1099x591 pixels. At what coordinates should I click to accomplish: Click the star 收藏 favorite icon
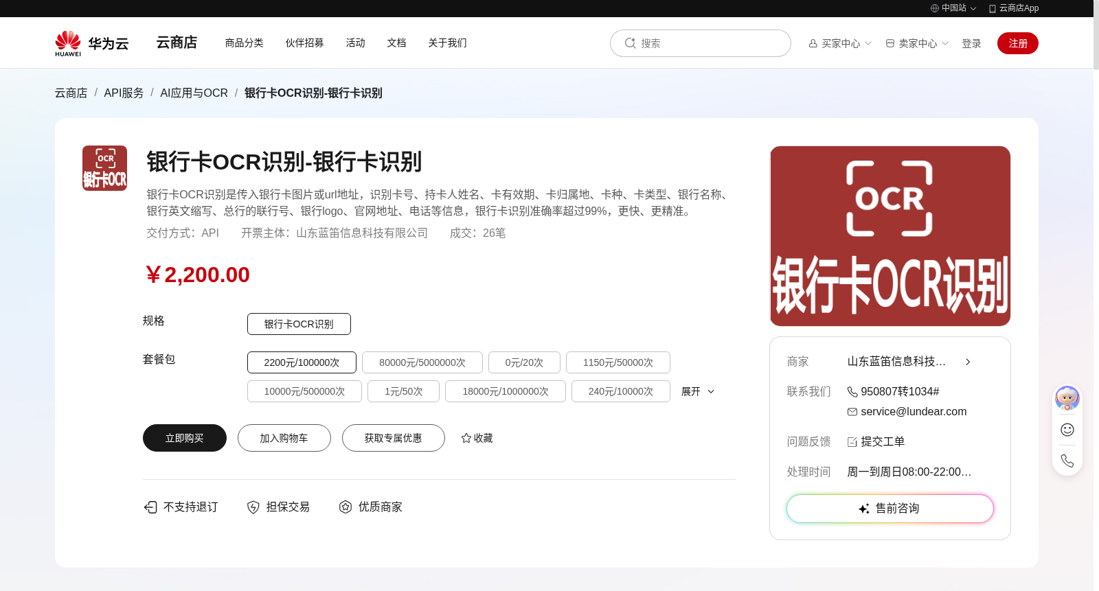coord(466,438)
